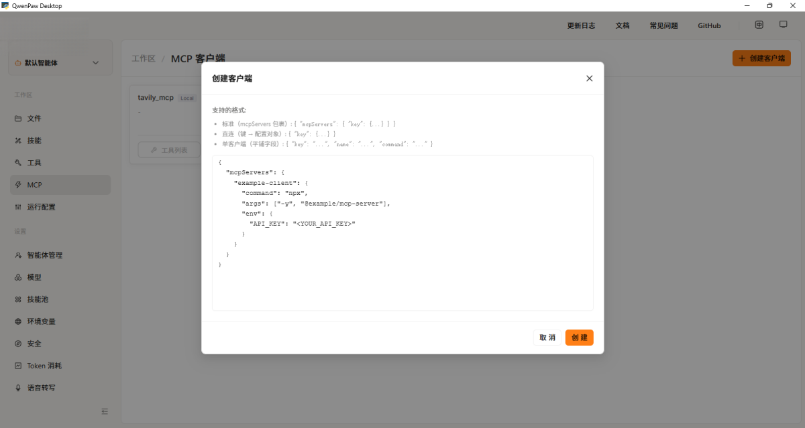Viewport: 805px width, 428px height.
Task: Click the microphone icon beside 语音转写
Action: click(x=18, y=388)
